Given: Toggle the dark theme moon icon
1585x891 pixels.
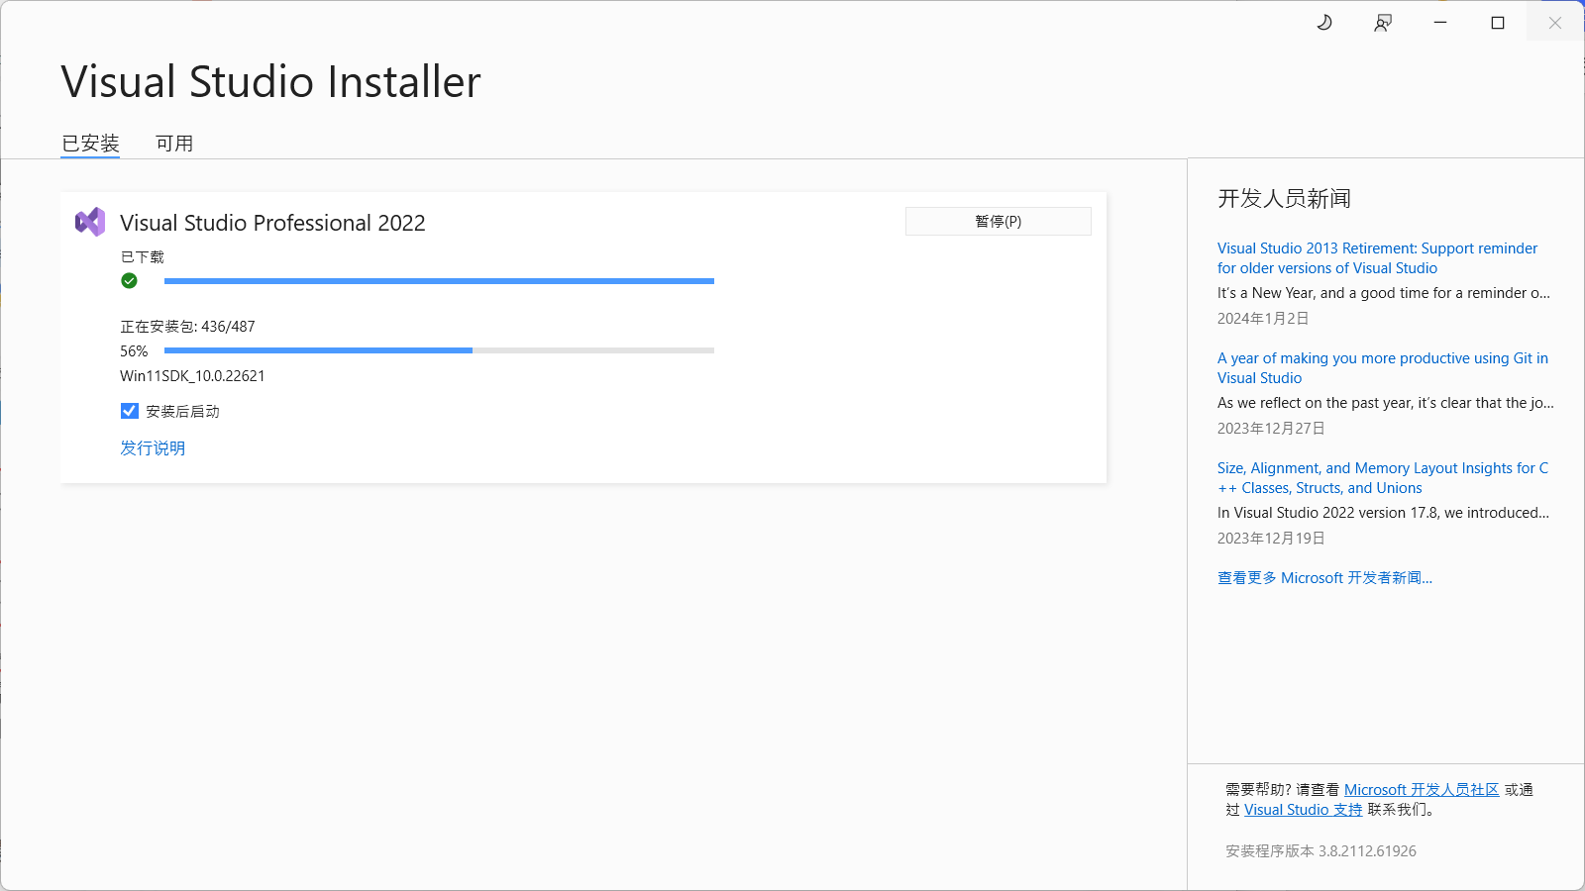Looking at the screenshot, I should click(1324, 23).
